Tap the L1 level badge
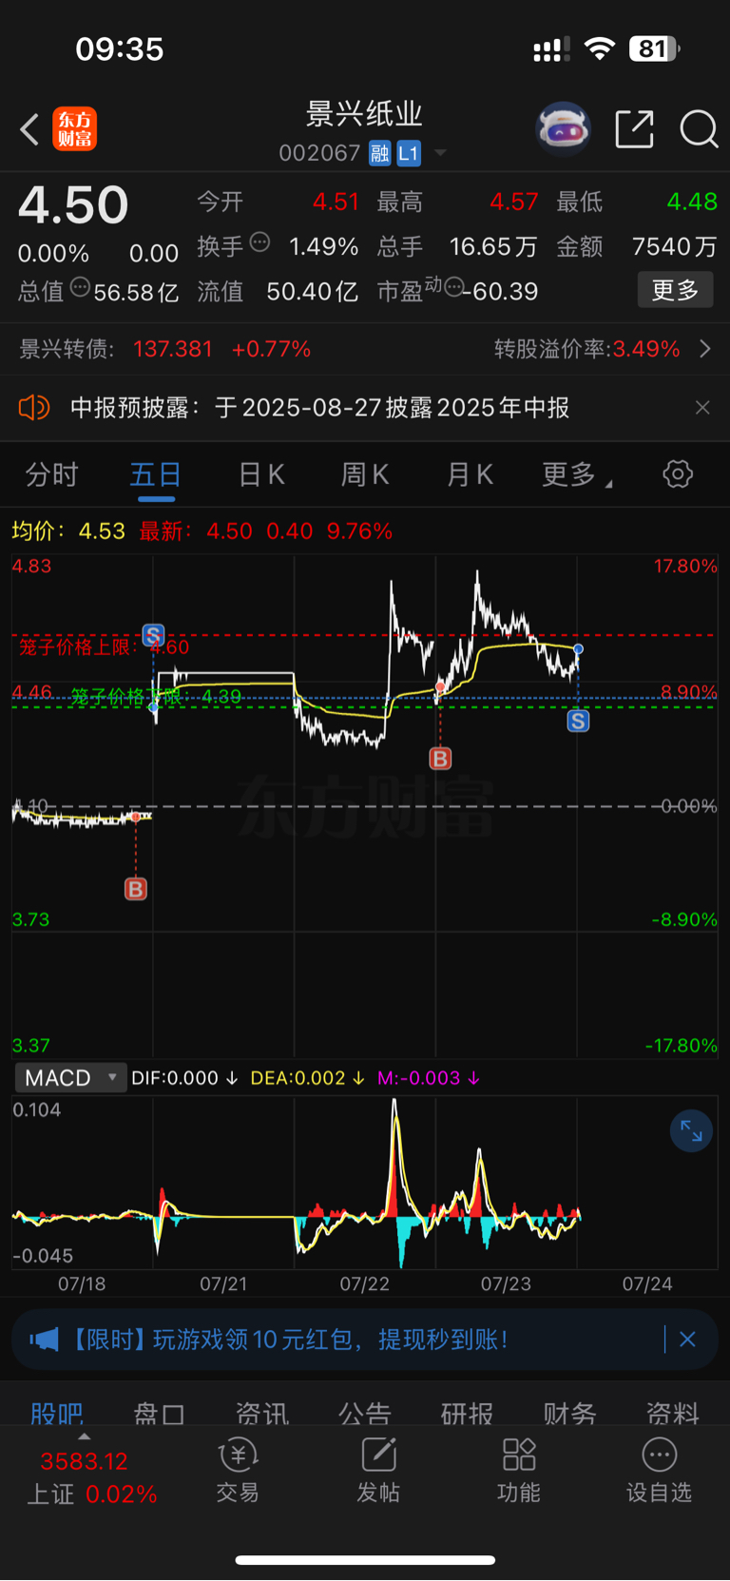The width and height of the screenshot is (730, 1581). coord(408,153)
